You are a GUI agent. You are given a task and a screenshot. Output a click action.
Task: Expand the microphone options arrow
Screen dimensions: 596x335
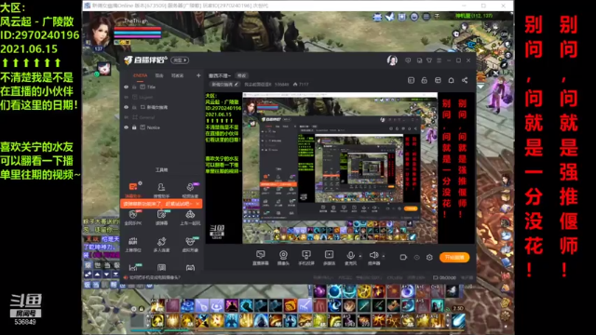tap(360, 256)
